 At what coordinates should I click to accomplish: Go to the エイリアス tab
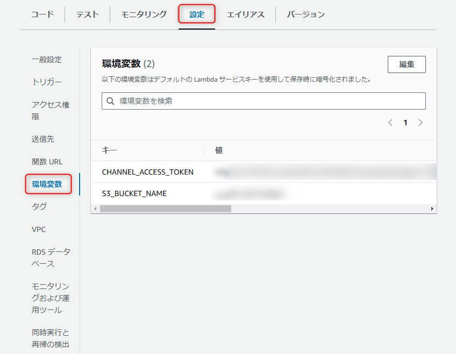[x=245, y=14]
